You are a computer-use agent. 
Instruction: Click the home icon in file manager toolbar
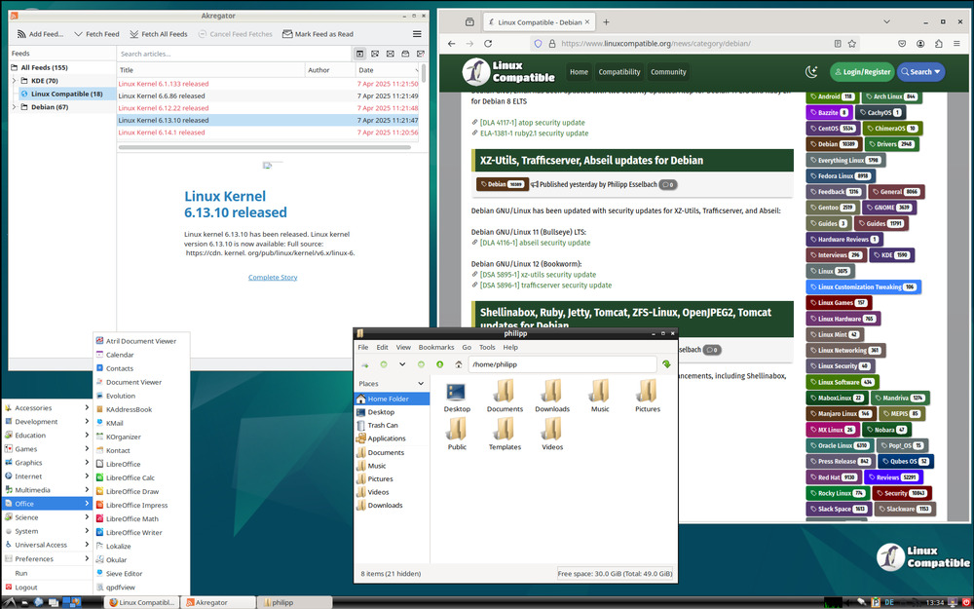(459, 364)
